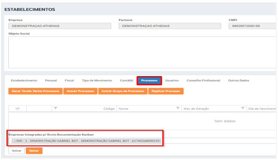This screenshot has width=279, height=160.
Task: Click the Sem dados text in the table
Action: [225, 121]
